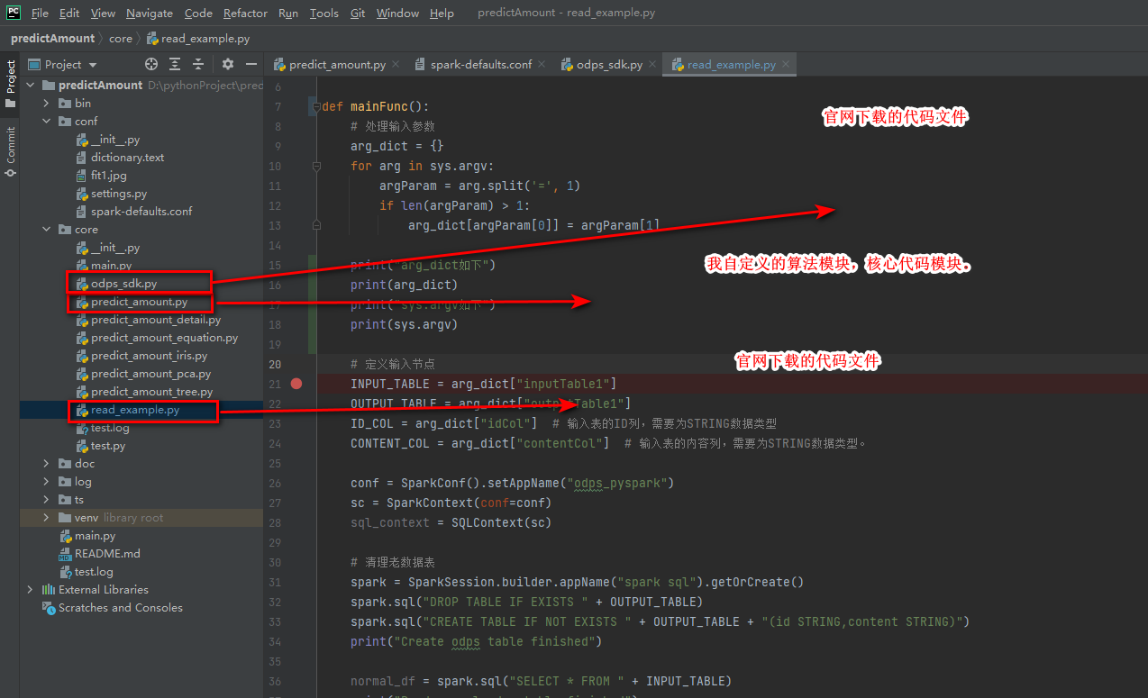Open the View menu

[104, 14]
